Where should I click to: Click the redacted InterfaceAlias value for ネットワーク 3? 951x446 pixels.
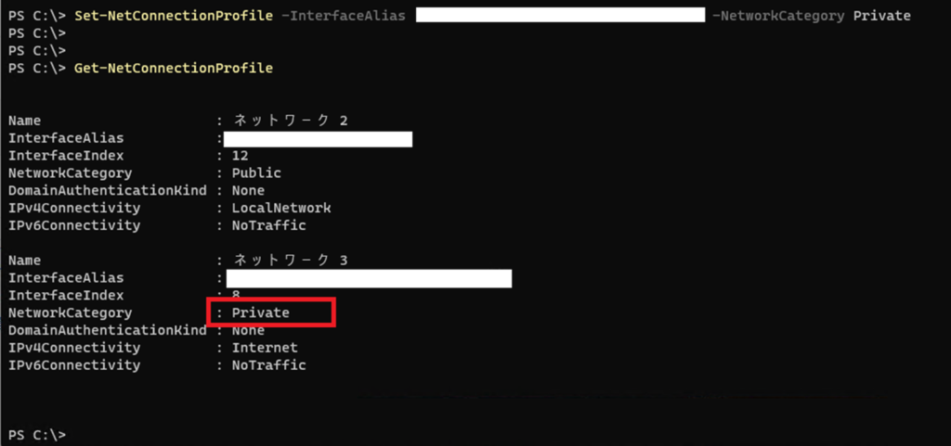pyautogui.click(x=369, y=278)
